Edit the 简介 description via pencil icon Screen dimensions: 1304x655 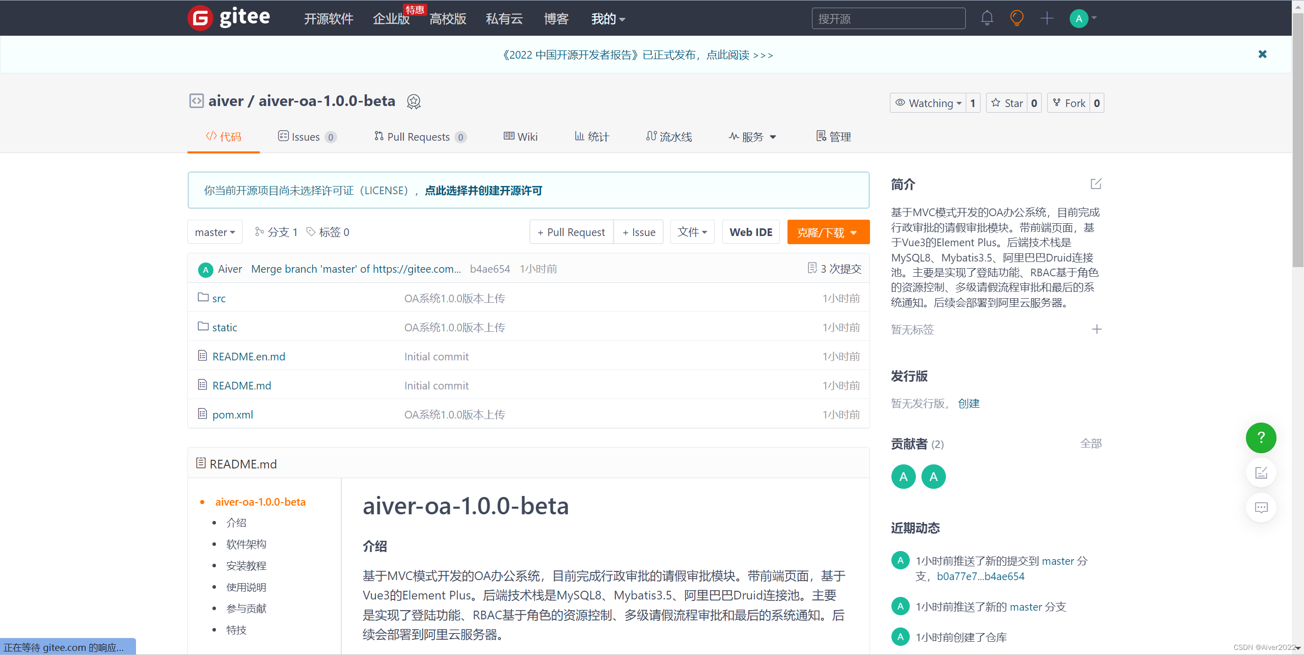pyautogui.click(x=1096, y=184)
